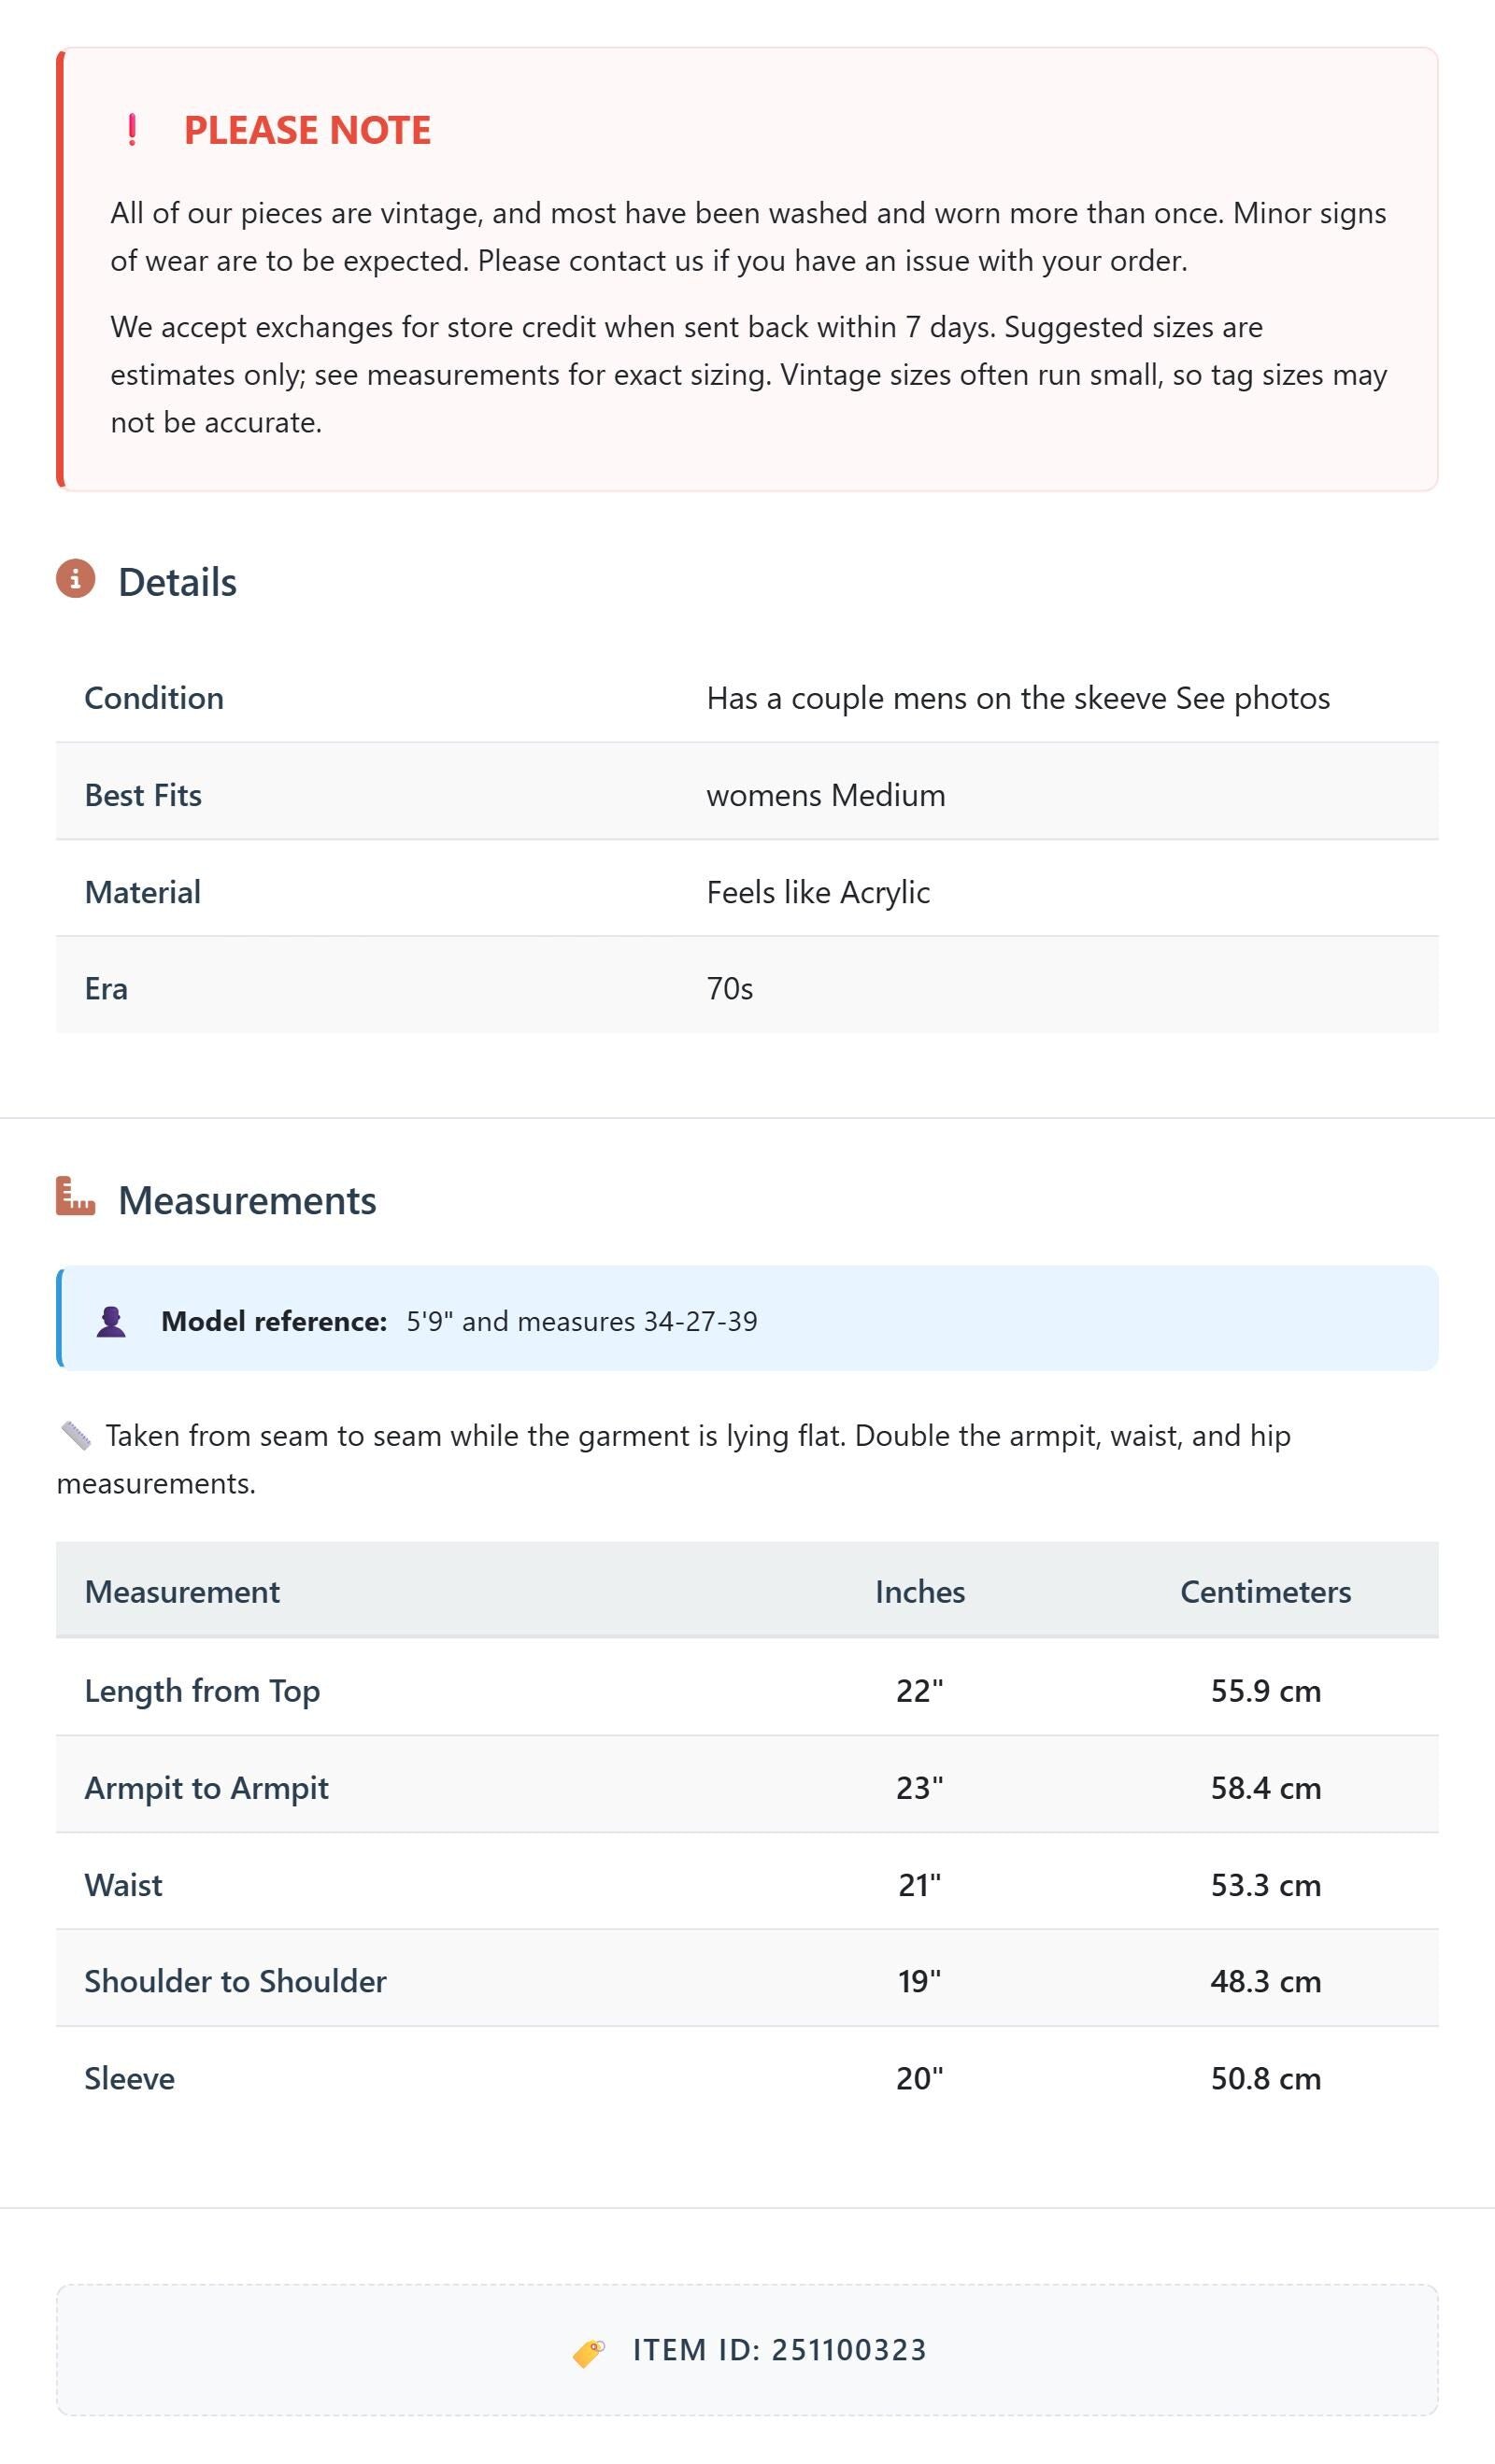
Task: Click the small tape ruler icon
Action: click(x=75, y=1435)
